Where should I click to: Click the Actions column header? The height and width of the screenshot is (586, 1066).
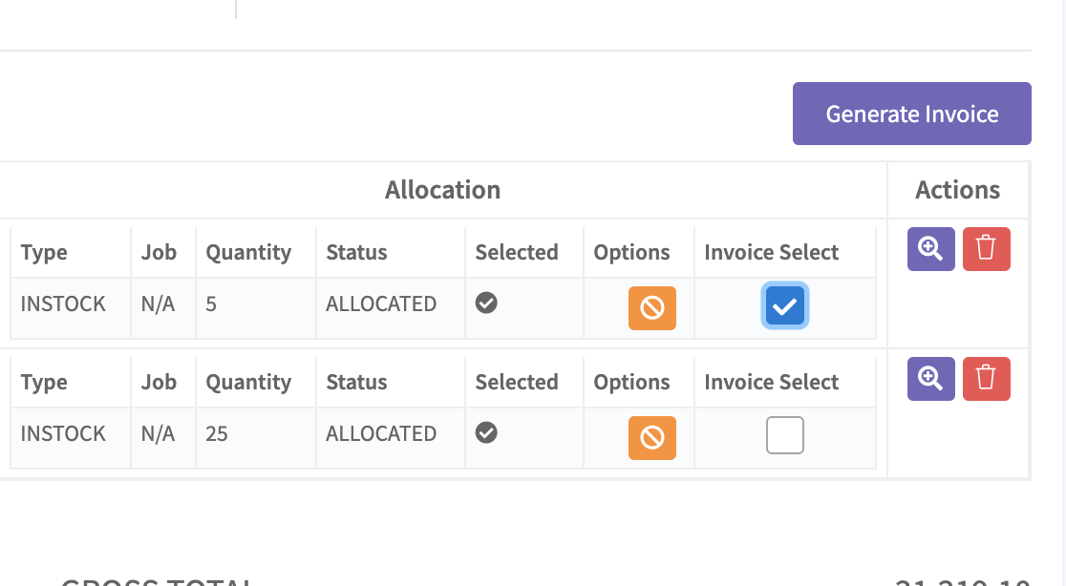point(957,190)
